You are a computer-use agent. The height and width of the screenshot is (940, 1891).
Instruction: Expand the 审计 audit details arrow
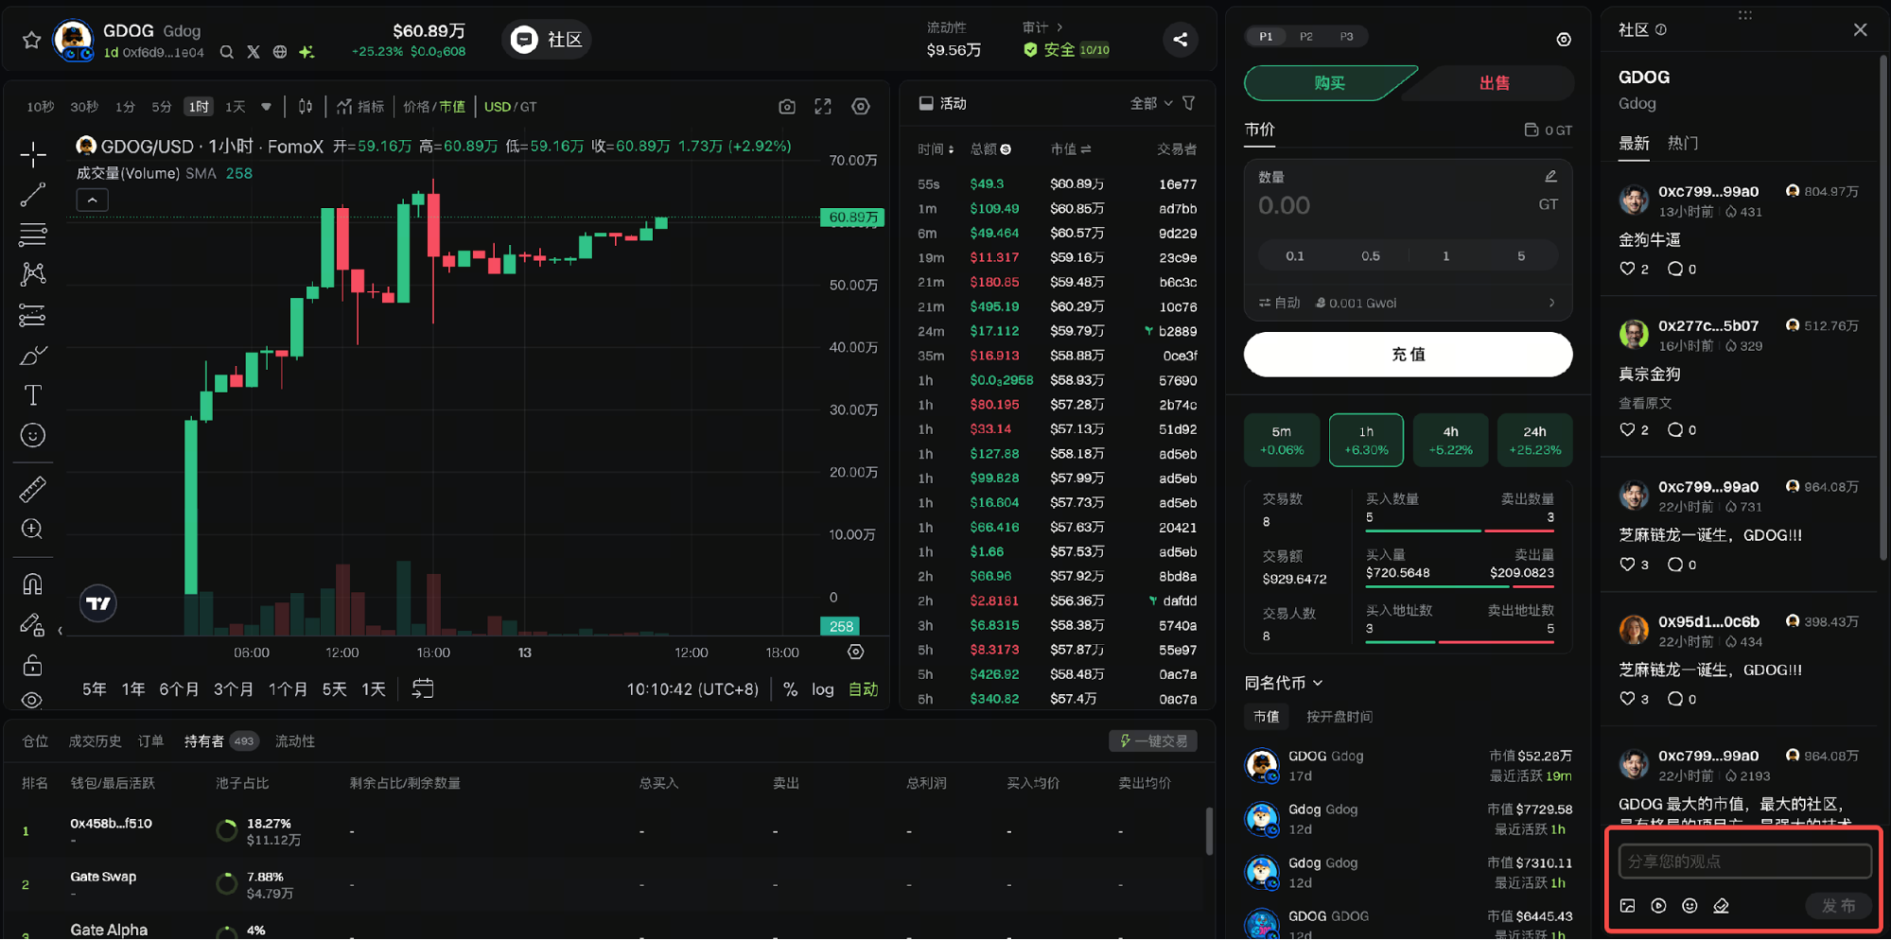(x=1060, y=27)
